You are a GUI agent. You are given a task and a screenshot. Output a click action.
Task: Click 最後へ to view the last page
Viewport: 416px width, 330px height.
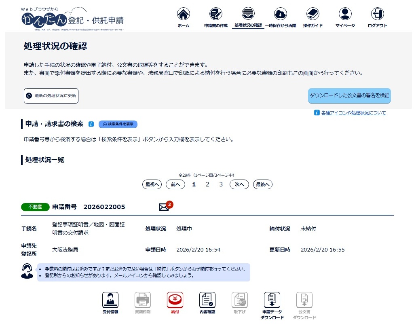point(262,184)
